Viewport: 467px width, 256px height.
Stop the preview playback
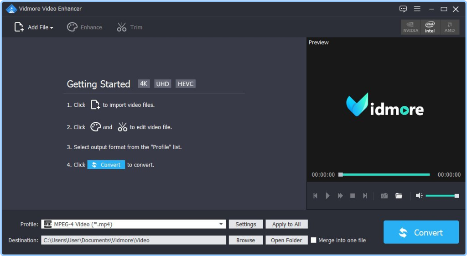pyautogui.click(x=353, y=195)
